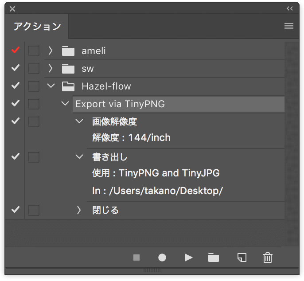Screen dimensions: 304x281
Task: Select the アクション tab
Action: [x=37, y=27]
